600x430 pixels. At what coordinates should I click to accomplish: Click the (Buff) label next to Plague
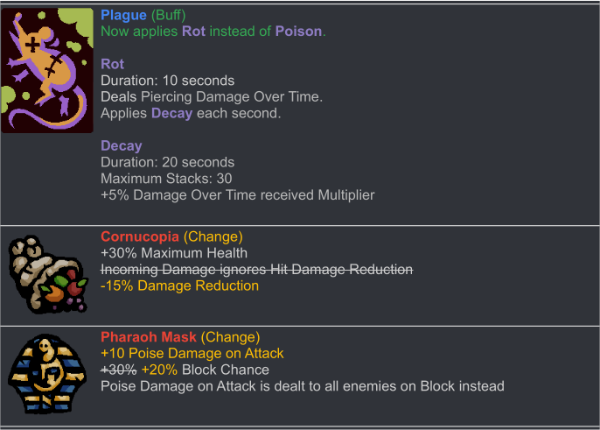(x=168, y=15)
